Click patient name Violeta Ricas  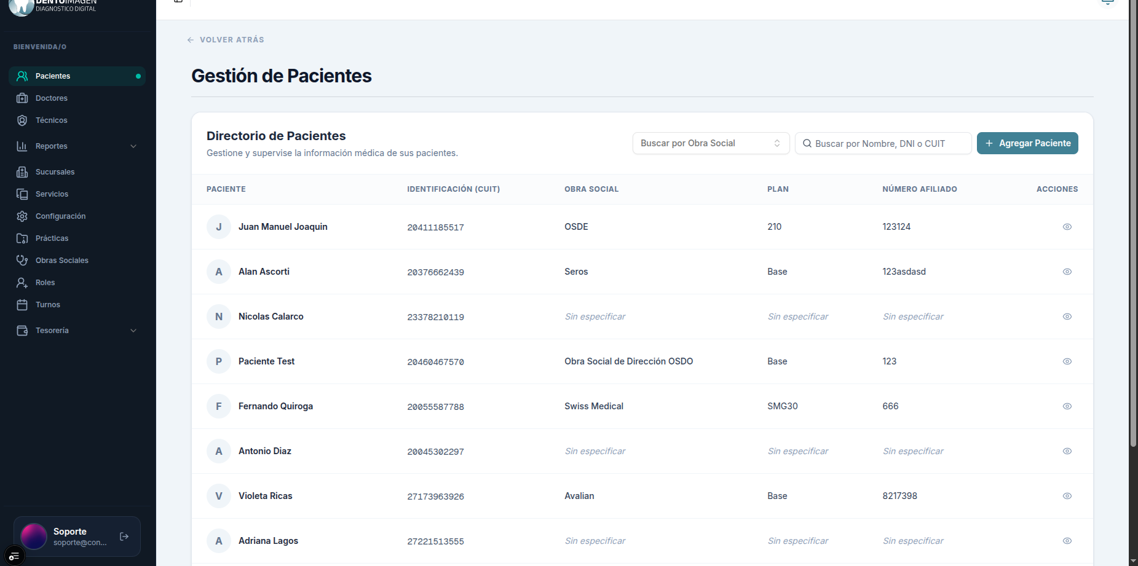[266, 496]
